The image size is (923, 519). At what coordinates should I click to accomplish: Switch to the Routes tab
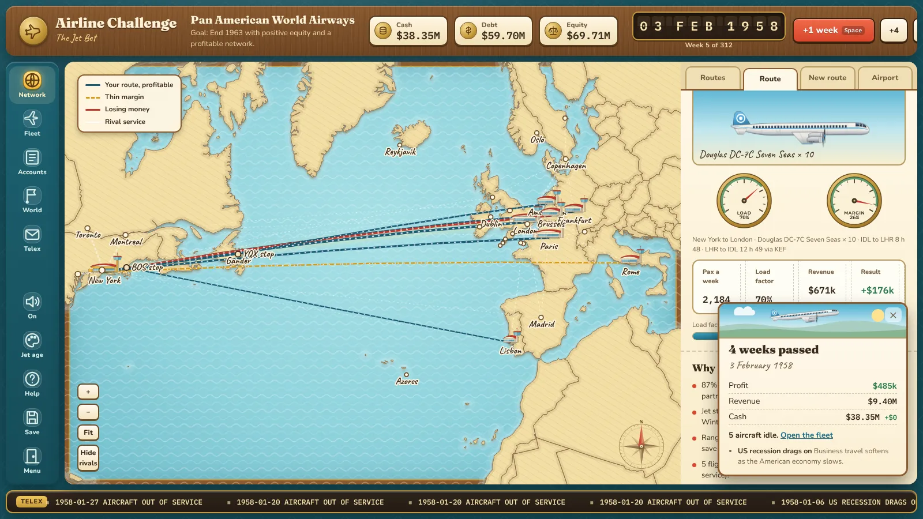(712, 78)
